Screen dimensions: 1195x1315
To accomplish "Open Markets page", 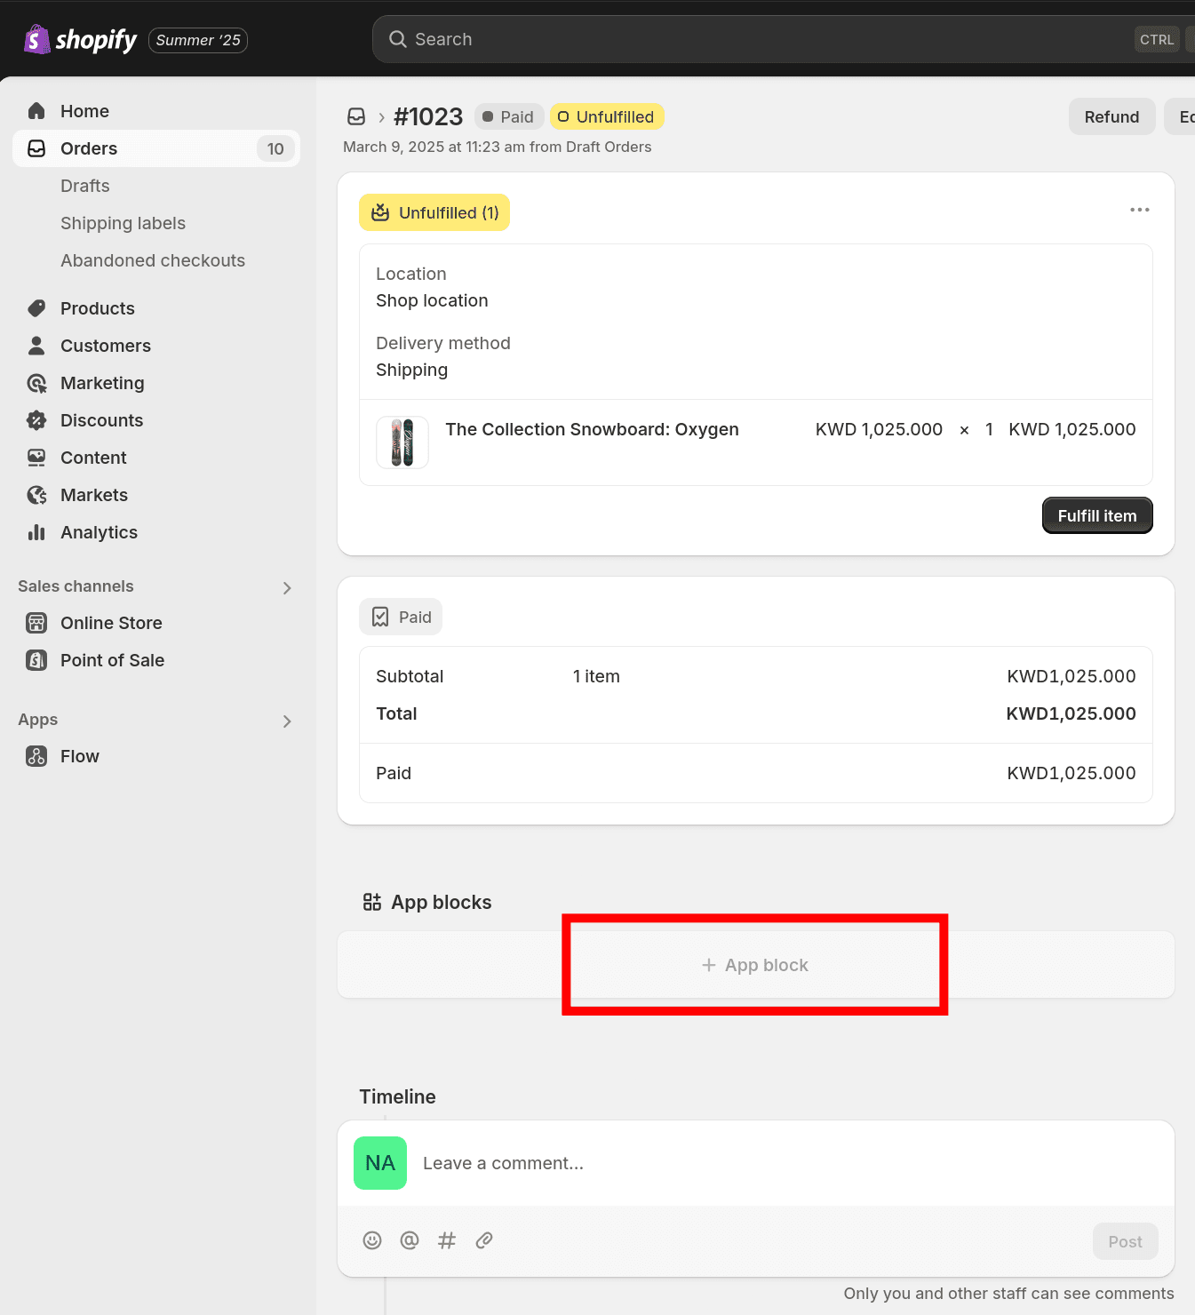I will click(x=94, y=495).
